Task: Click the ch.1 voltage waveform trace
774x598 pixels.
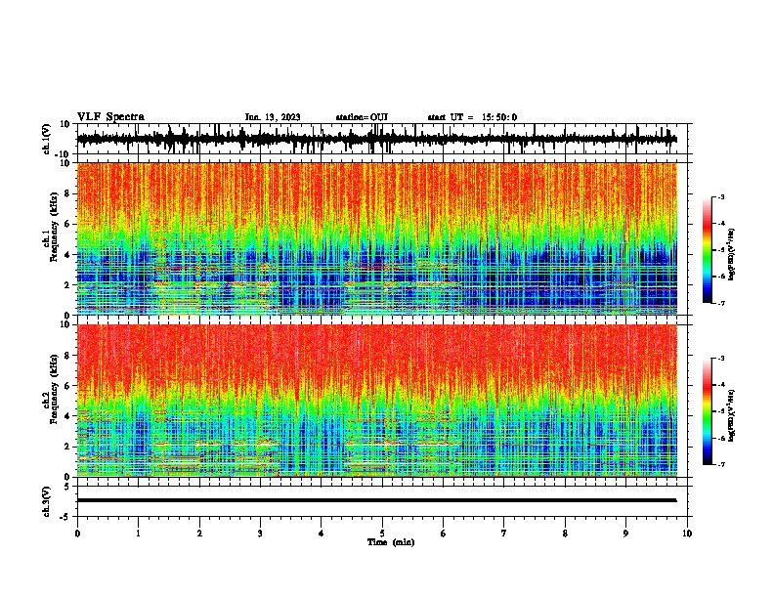Action: click(377, 139)
